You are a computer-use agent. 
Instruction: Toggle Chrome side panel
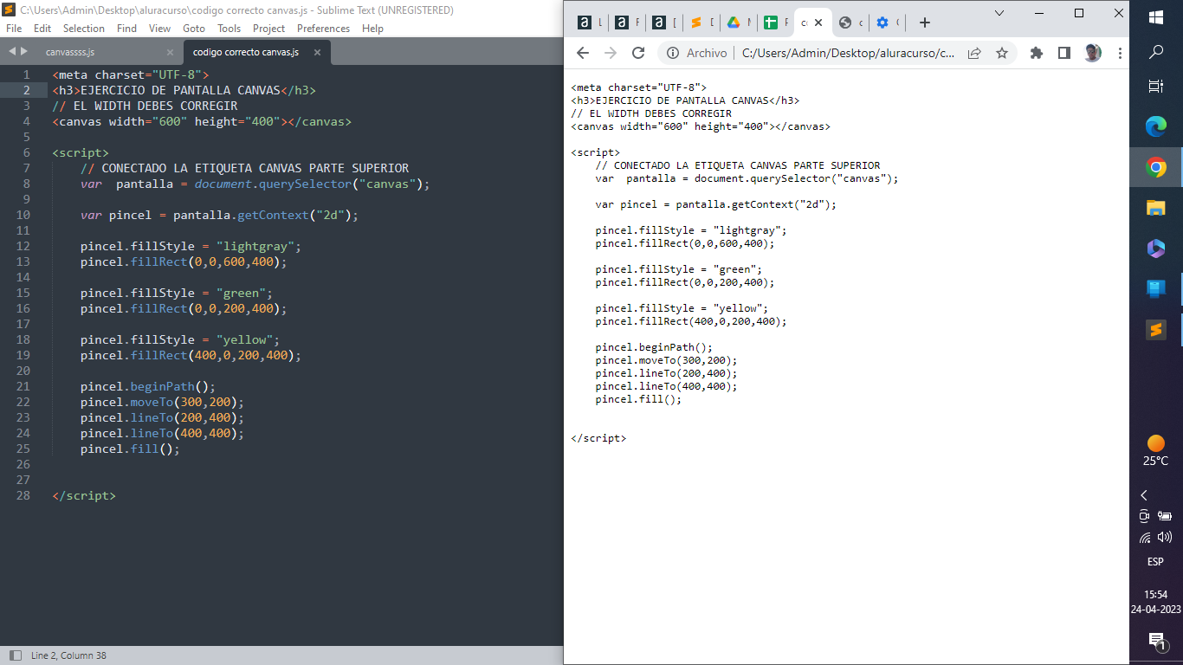[1064, 53]
